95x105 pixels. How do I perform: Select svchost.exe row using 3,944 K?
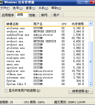(47, 31)
